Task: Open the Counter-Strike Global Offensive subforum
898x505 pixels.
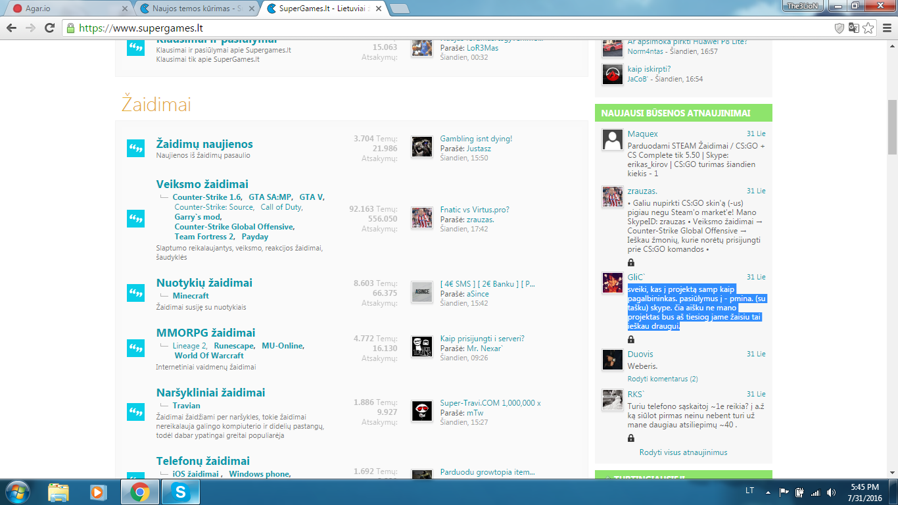Action: tap(234, 227)
